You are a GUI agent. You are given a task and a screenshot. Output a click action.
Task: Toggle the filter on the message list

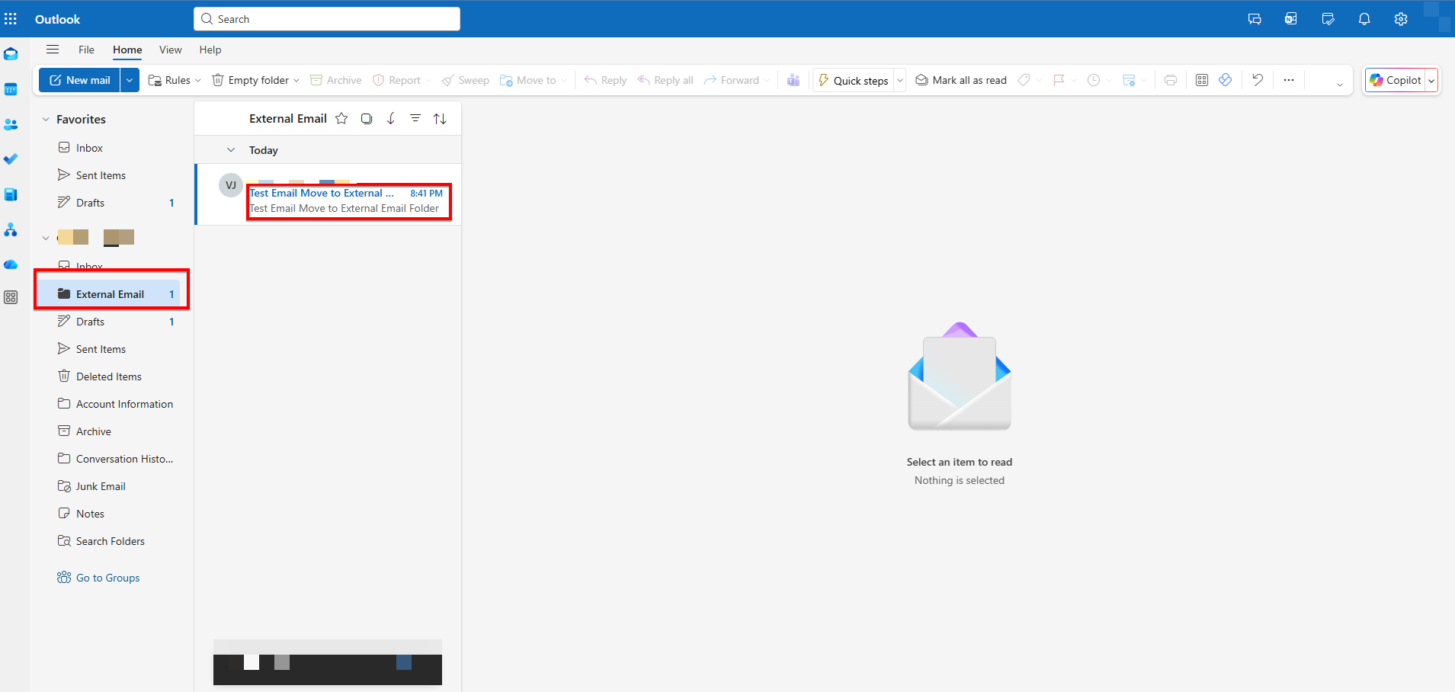tap(415, 118)
